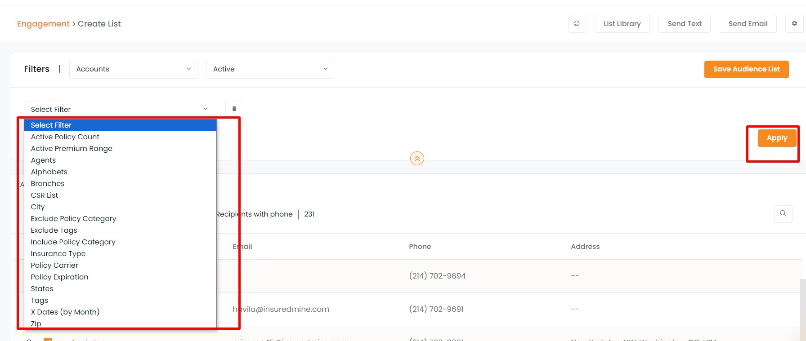Open the Accounts dropdown
This screenshot has width=806, height=341.
(x=133, y=69)
